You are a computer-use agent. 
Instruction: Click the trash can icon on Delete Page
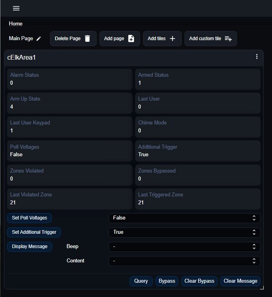[x=87, y=39]
